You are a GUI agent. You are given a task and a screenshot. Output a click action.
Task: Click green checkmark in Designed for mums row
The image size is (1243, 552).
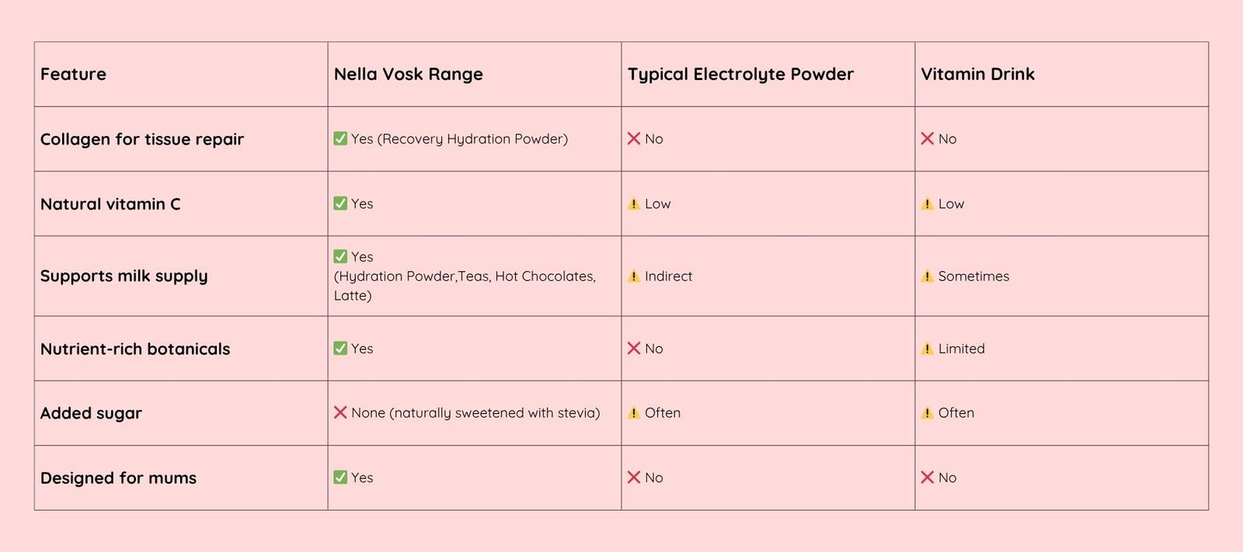(x=340, y=477)
